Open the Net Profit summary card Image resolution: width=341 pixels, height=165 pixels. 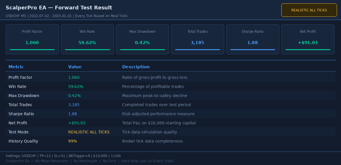point(308,39)
